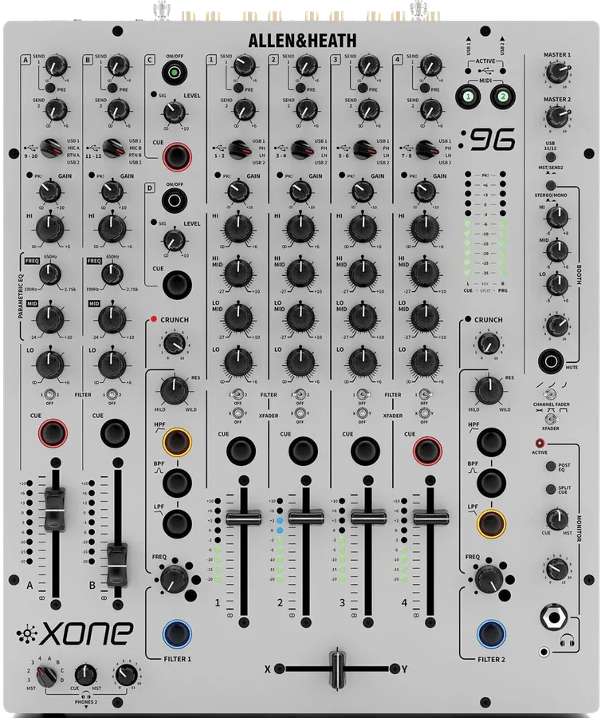Flip the XFADER curve switch
The image size is (601, 718).
(x=551, y=418)
